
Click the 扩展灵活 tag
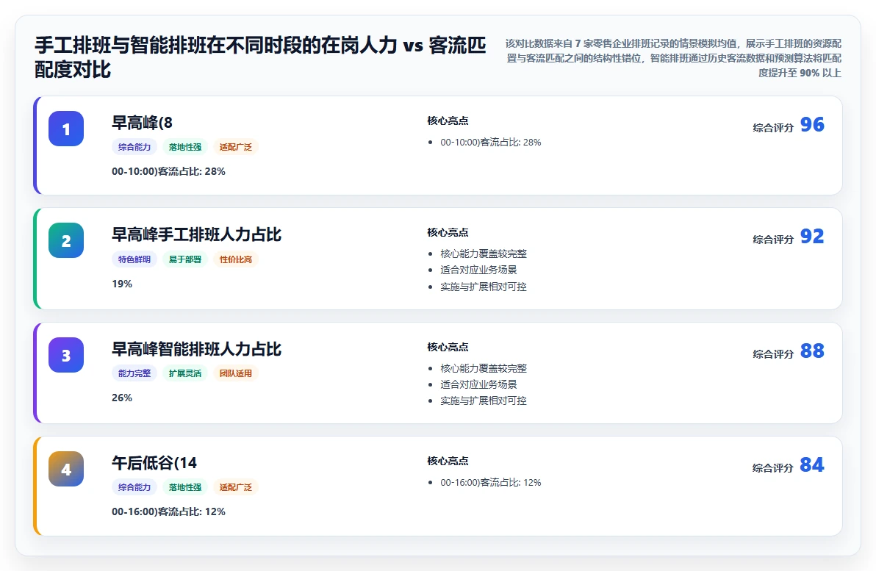(185, 373)
